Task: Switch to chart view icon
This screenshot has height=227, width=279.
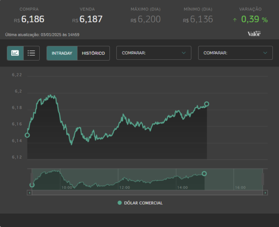Action: [15, 53]
